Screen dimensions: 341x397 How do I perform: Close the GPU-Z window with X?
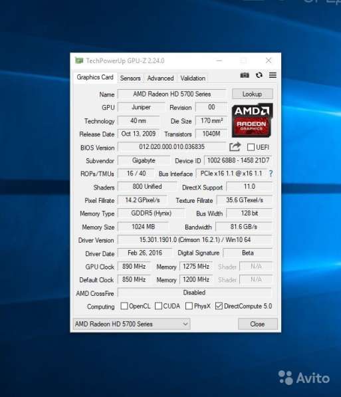(269, 61)
